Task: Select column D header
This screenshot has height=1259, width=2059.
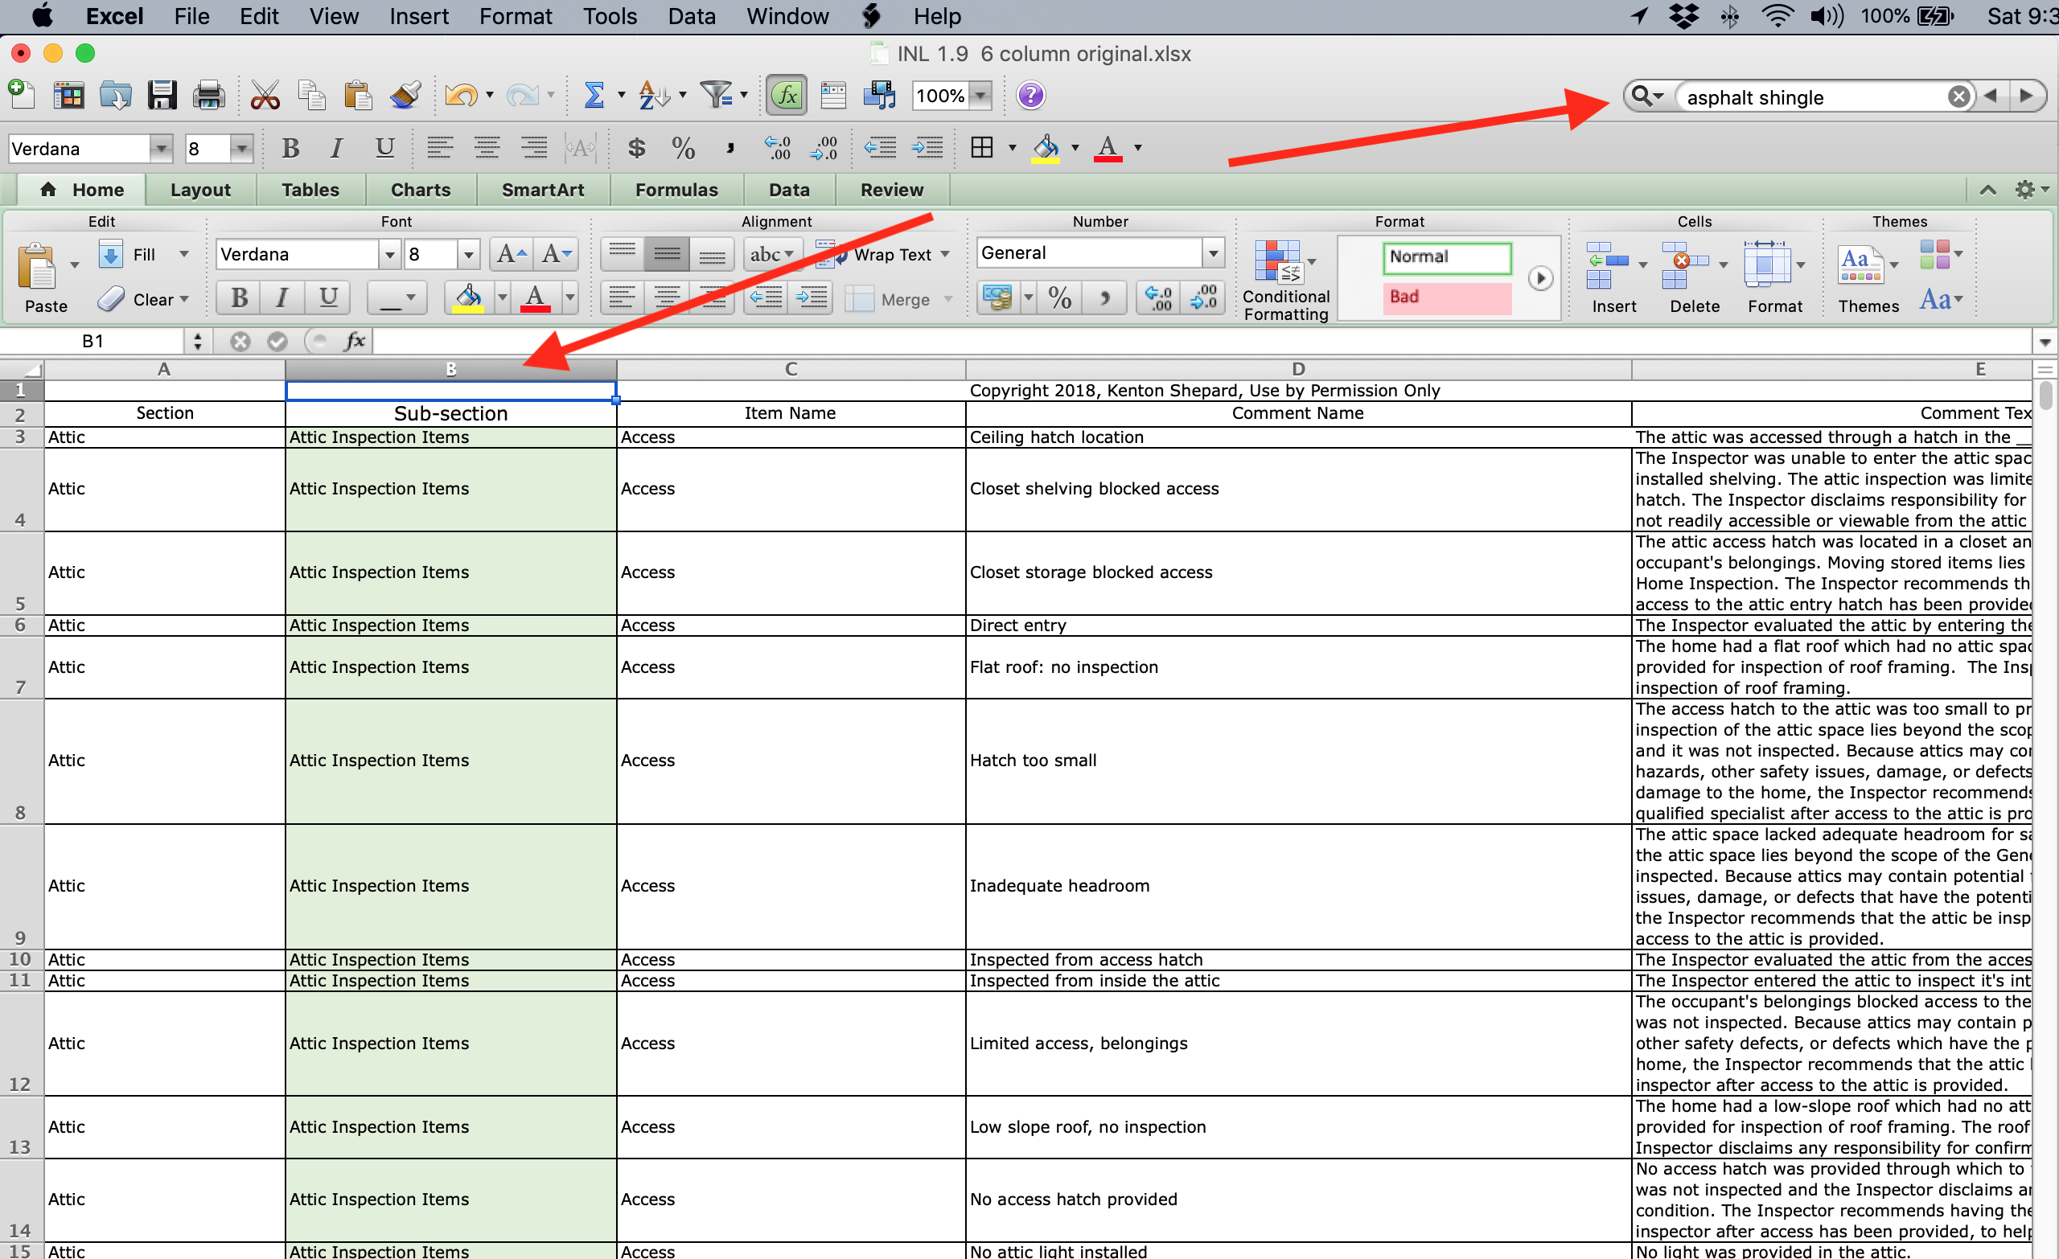Action: (1298, 369)
